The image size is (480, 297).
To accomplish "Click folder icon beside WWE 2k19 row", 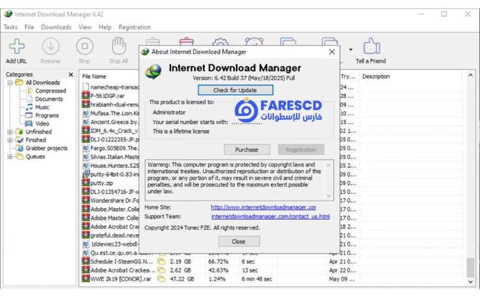I will pyautogui.click(x=161, y=279).
